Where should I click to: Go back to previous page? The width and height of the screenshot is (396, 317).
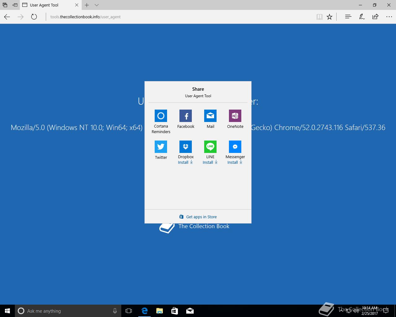(x=7, y=17)
